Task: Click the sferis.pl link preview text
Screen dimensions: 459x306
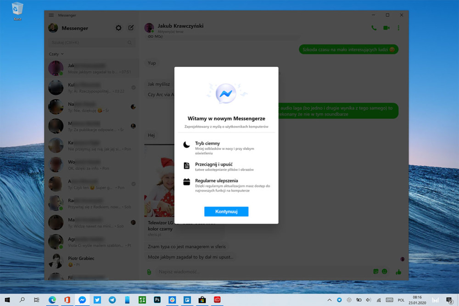Action: pos(154,234)
